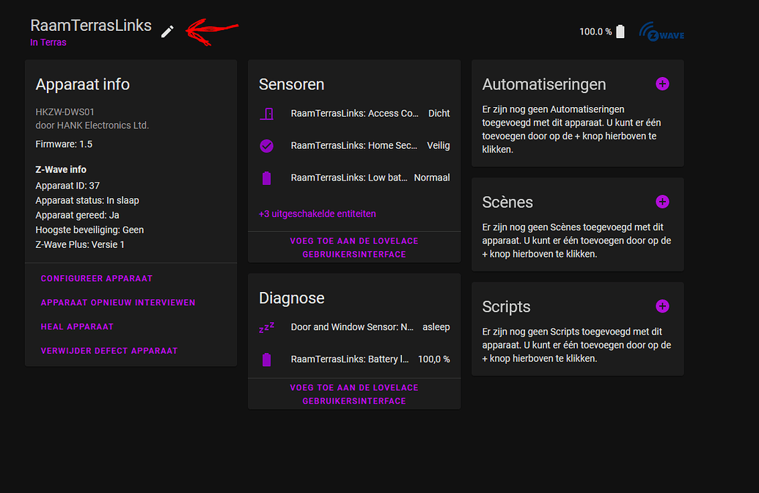759x493 pixels.
Task: Click the pencil edit icon beside RaamTerrasLinks
Action: pos(168,32)
